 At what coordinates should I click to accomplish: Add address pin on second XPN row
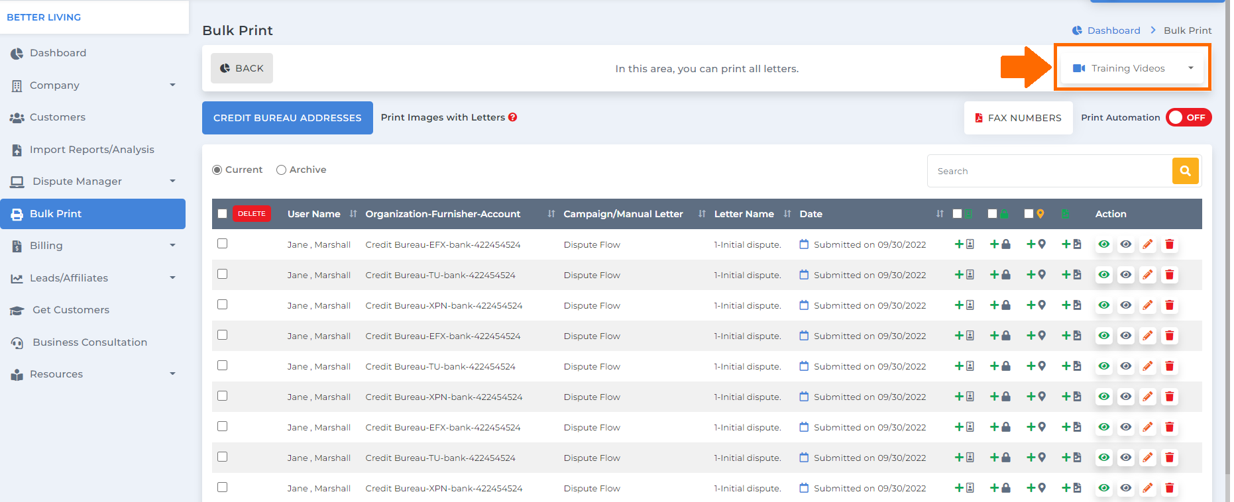[x=1036, y=397]
